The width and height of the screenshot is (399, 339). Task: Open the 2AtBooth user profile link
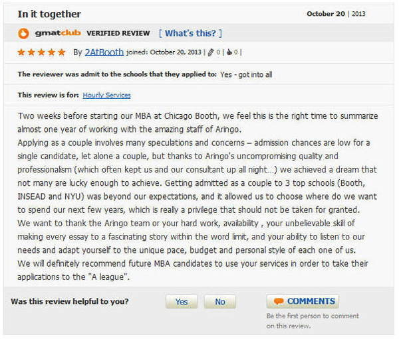coord(104,52)
